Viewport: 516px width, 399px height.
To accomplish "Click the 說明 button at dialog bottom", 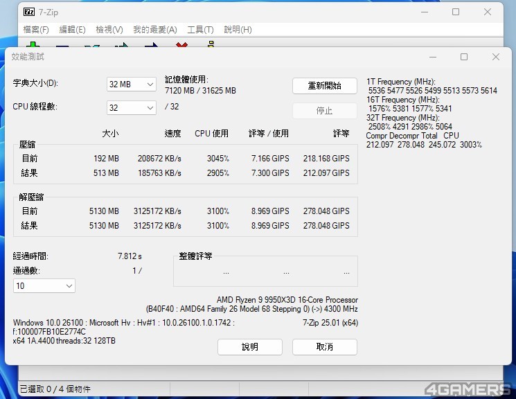I will (x=249, y=347).
